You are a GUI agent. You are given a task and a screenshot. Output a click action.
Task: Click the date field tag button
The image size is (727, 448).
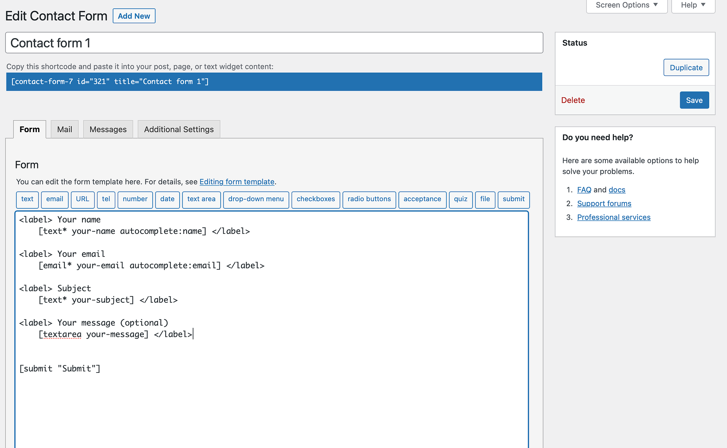pyautogui.click(x=167, y=199)
